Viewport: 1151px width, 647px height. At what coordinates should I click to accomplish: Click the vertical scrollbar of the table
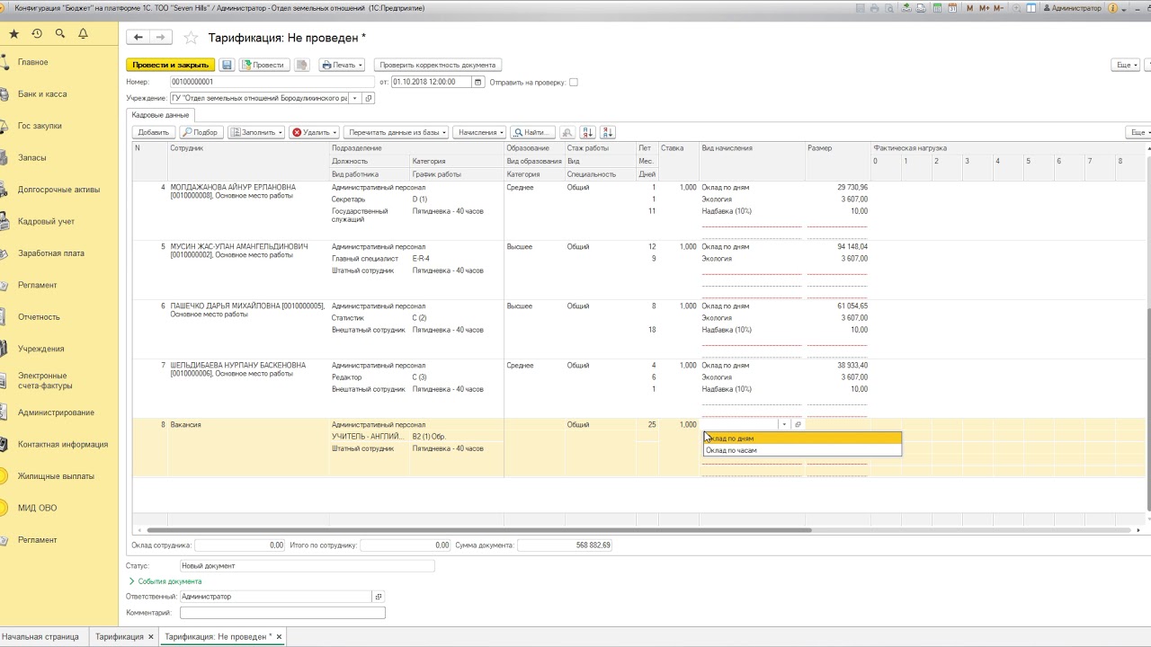pos(1149,409)
